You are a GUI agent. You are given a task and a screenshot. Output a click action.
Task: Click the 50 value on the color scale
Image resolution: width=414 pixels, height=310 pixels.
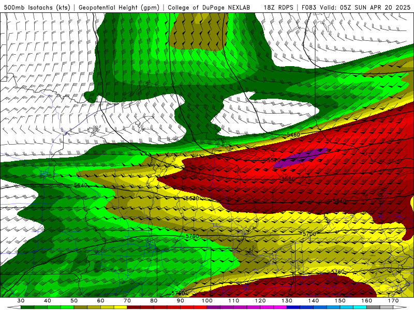pos(74,301)
